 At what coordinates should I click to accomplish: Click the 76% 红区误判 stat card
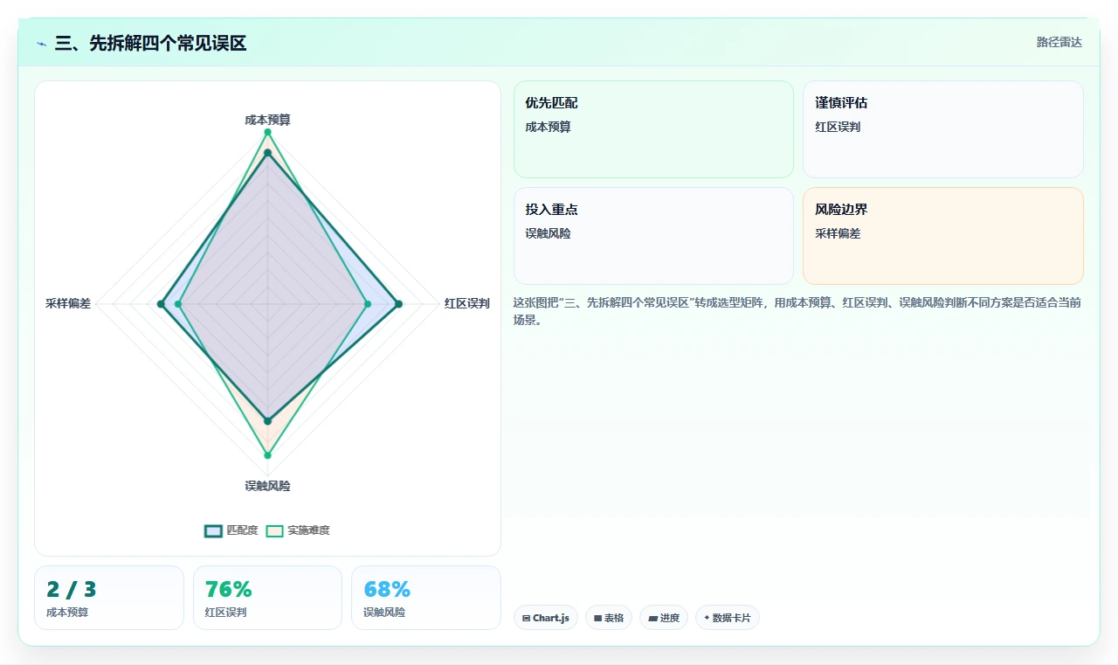(267, 598)
